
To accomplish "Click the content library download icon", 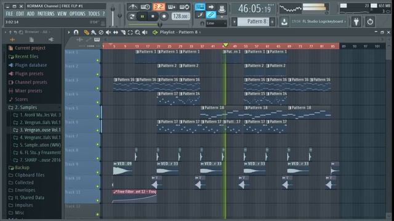I will pos(284,22).
